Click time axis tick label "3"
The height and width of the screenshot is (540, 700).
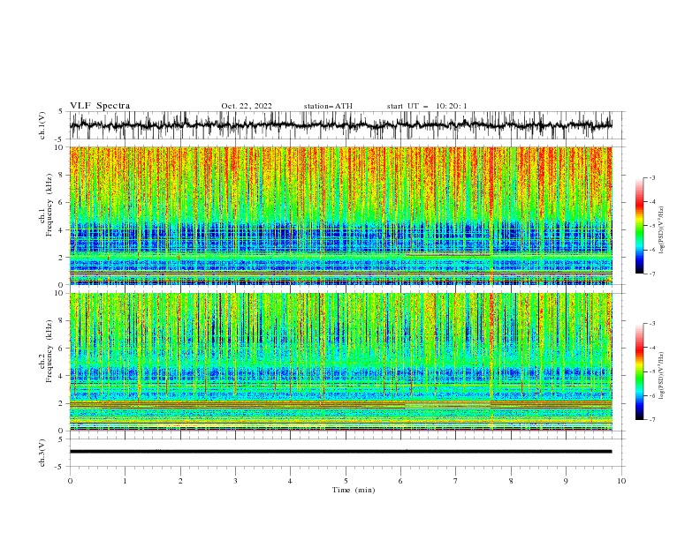click(x=235, y=481)
